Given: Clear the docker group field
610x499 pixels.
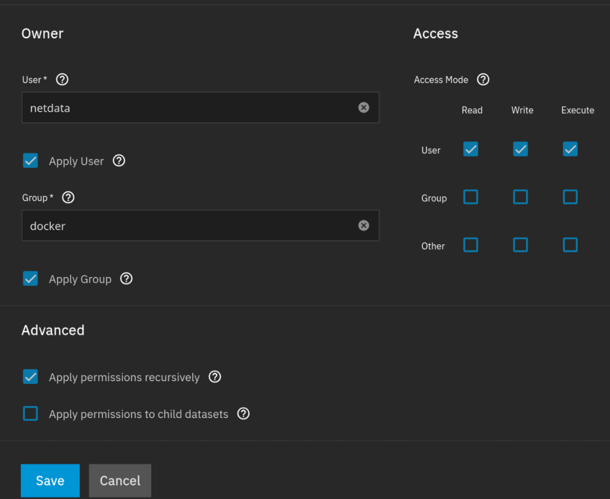Looking at the screenshot, I should (363, 225).
